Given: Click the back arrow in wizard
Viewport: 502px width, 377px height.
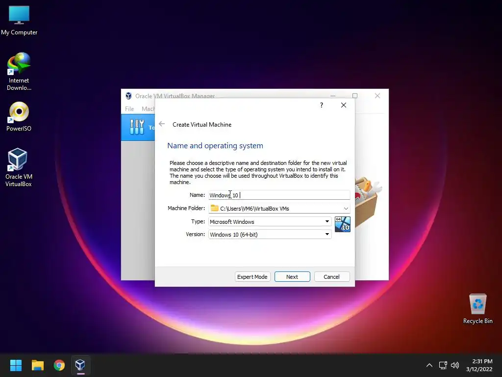Looking at the screenshot, I should click(162, 124).
